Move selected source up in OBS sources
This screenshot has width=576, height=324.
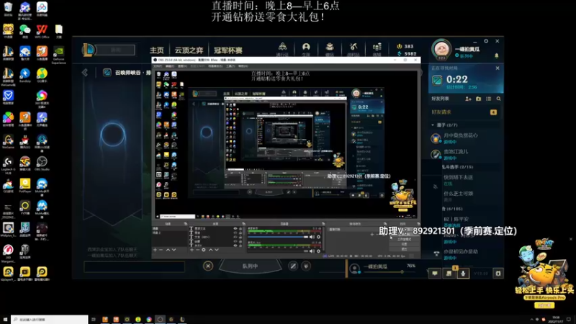click(x=210, y=250)
